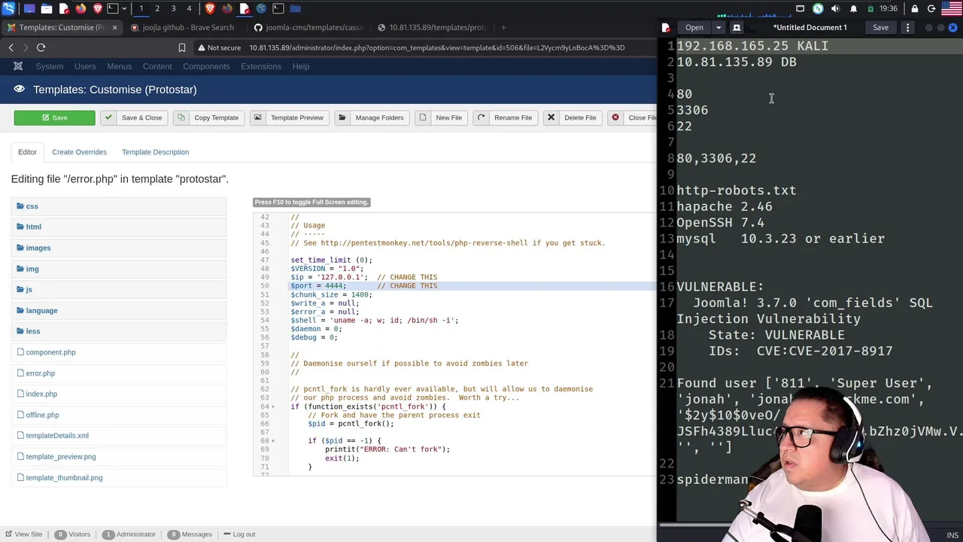This screenshot has height=542, width=963.
Task: Switch to workspace 4
Action: [189, 8]
